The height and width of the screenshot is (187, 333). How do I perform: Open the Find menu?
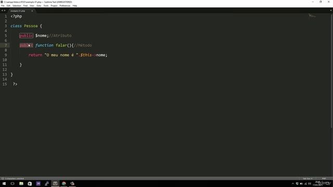25,6
